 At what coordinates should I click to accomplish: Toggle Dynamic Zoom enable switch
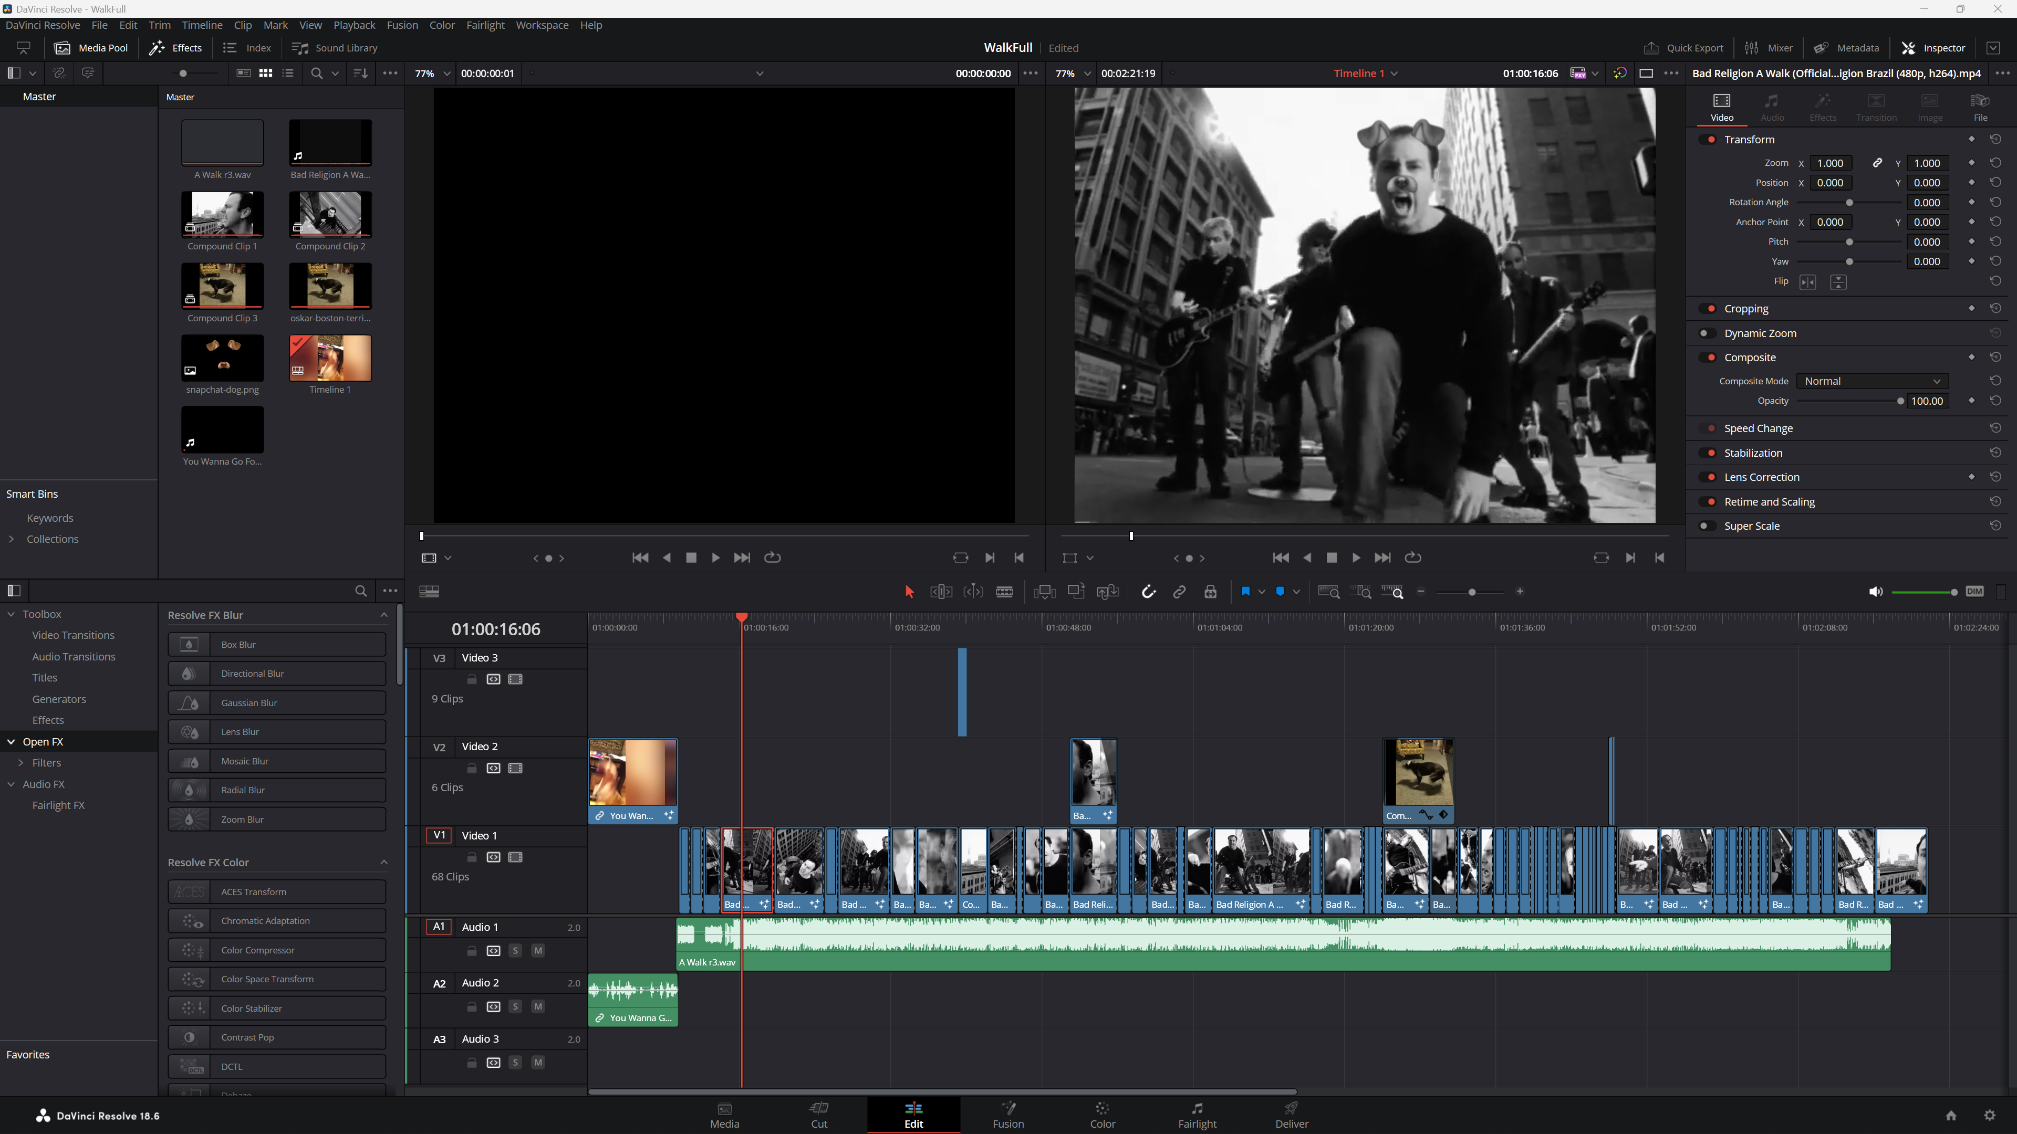[1706, 333]
